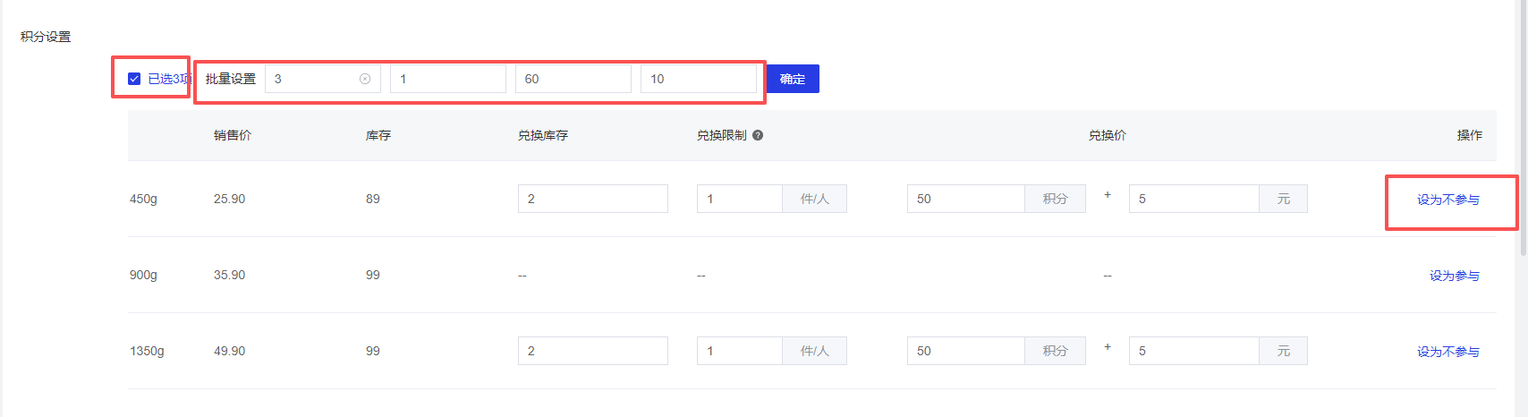The image size is (1528, 417).
Task: Edit 兑换限制 input in 450g row
Action: point(739,199)
